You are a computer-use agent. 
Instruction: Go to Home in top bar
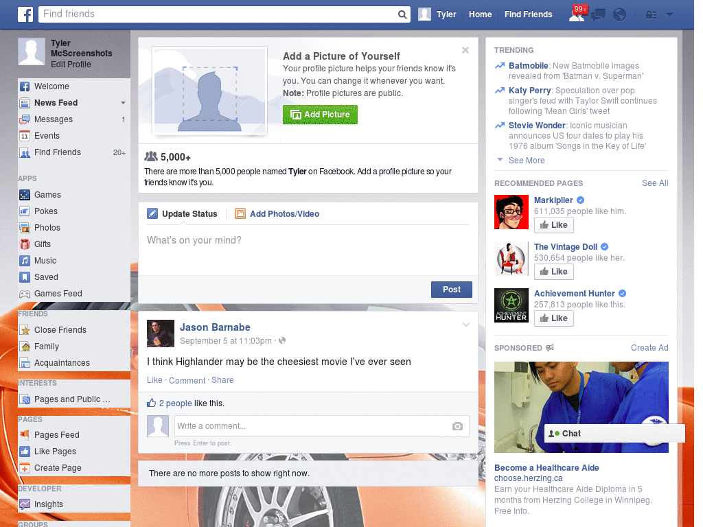[x=480, y=14]
